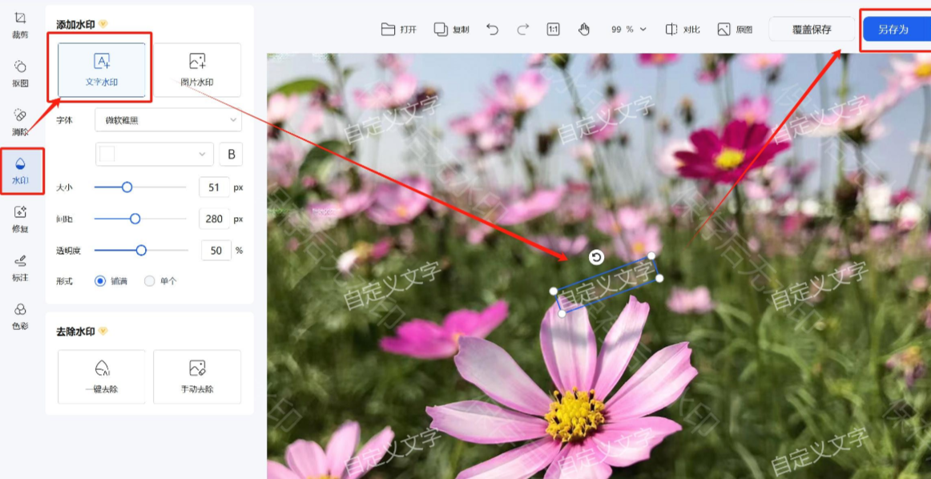
Task: Click 手动去除 manual remove watermark
Action: click(x=197, y=377)
